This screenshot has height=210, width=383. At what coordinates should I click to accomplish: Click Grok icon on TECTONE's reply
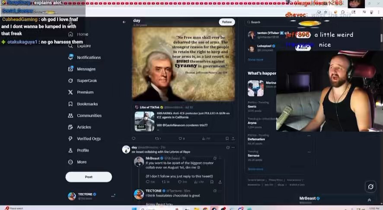click(215, 191)
